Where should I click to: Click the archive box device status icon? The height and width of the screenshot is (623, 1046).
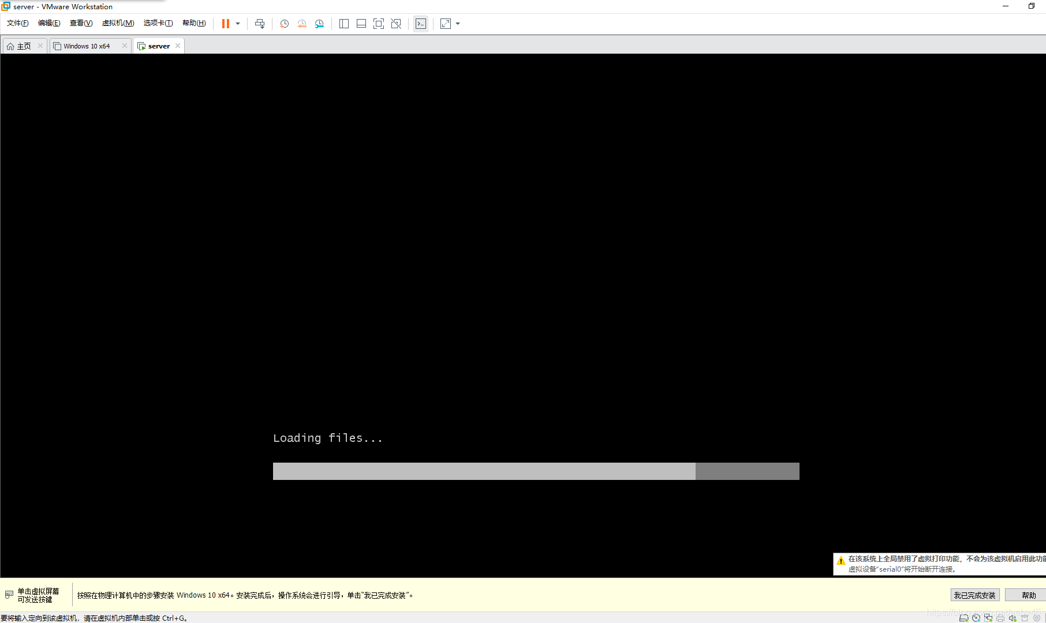click(1025, 618)
